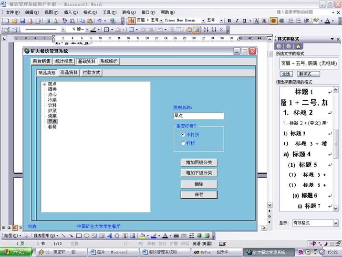The width and height of the screenshot is (342, 257).
Task: Open print preview from the toolbar
Action: (55, 21)
